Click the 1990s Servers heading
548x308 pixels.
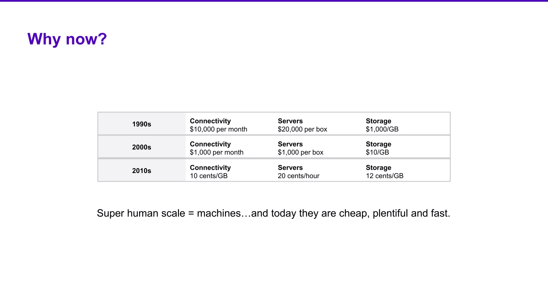tap(290, 121)
